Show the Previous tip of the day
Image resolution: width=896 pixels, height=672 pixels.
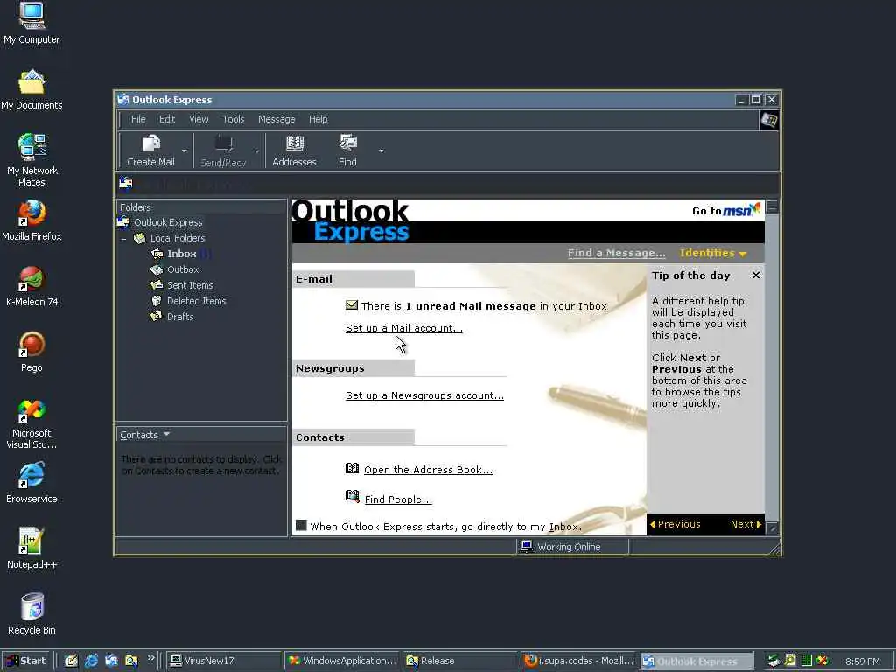(x=675, y=524)
